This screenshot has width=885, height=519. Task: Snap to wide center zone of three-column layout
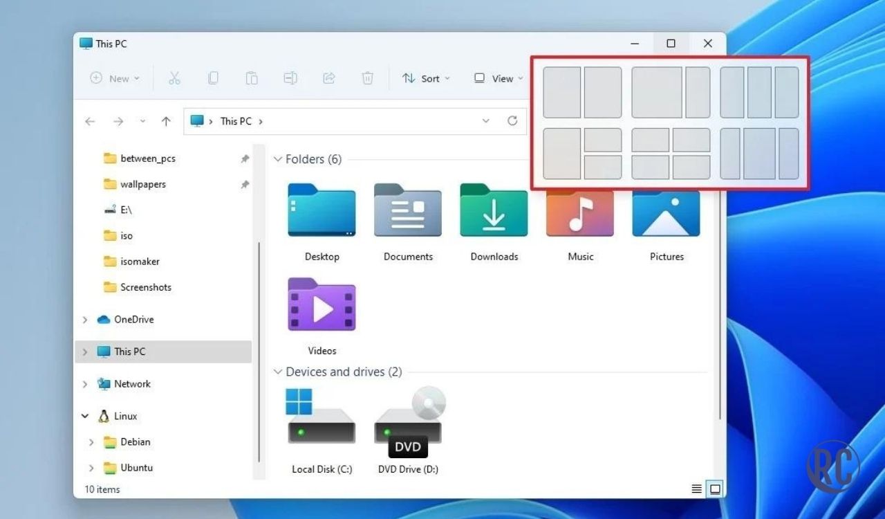coord(759,154)
